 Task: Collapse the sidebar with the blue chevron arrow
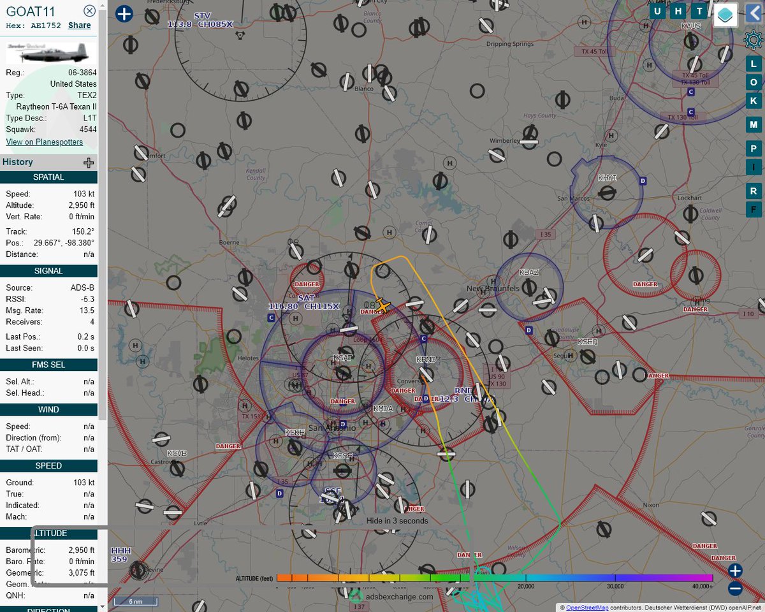(755, 11)
